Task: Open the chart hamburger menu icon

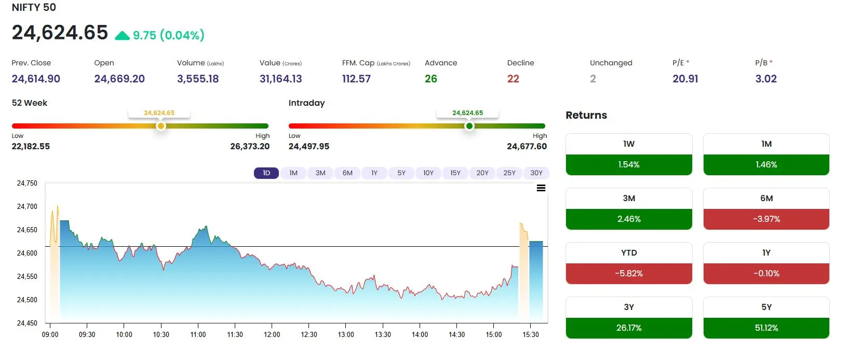Action: [x=541, y=188]
